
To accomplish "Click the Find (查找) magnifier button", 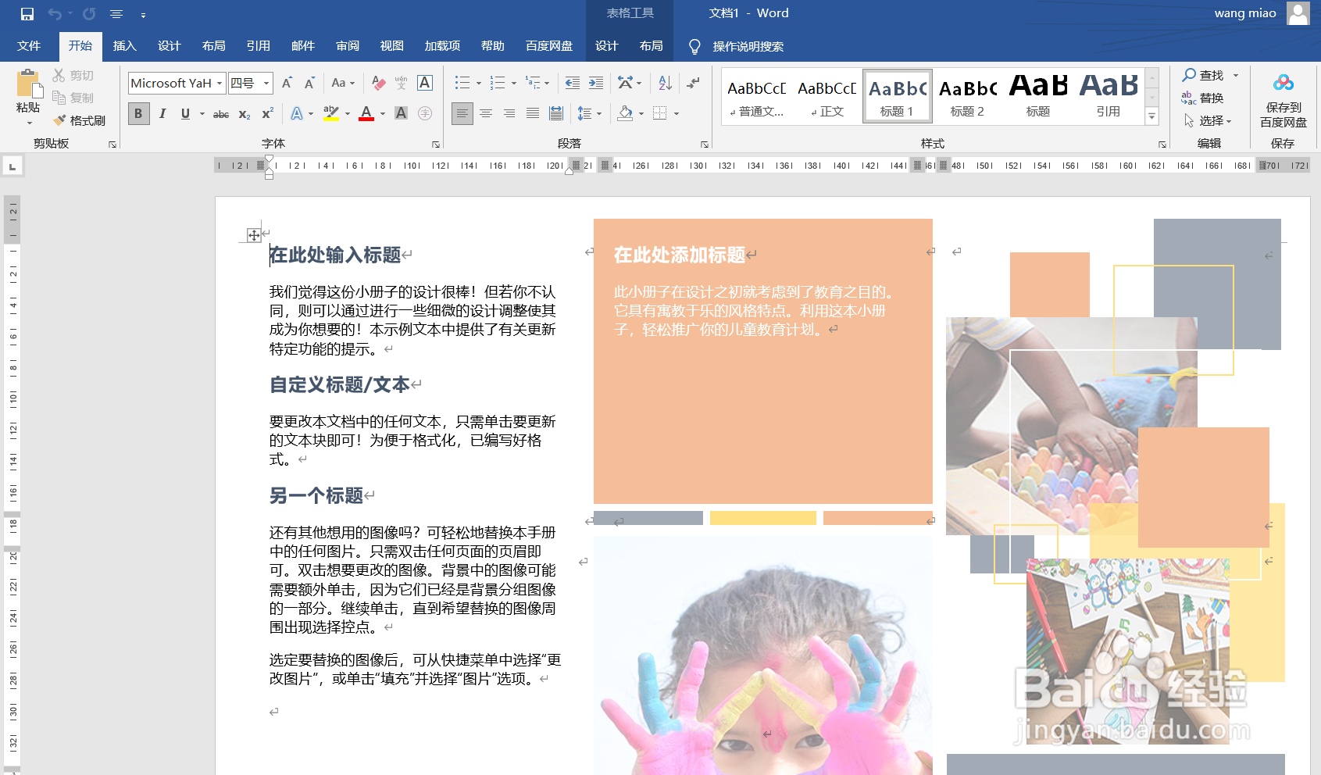I will point(1204,75).
